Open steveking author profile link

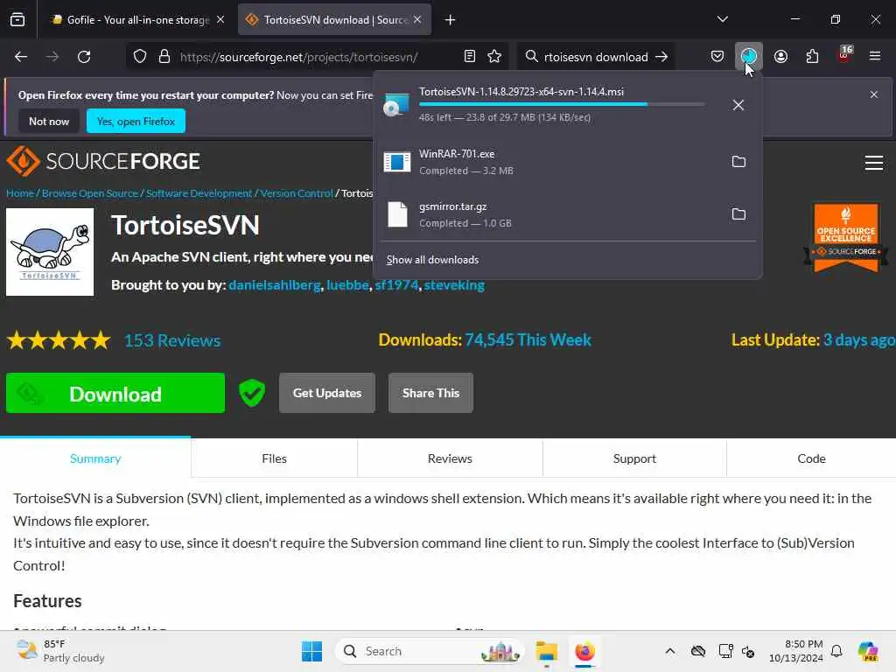coord(454,285)
